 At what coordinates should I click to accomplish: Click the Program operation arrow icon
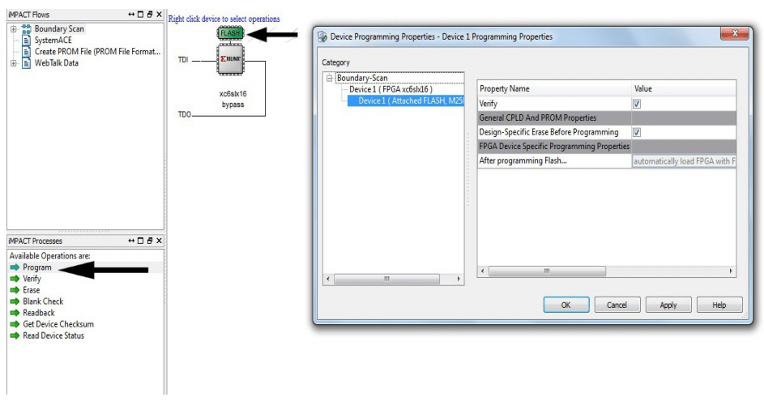click(14, 267)
